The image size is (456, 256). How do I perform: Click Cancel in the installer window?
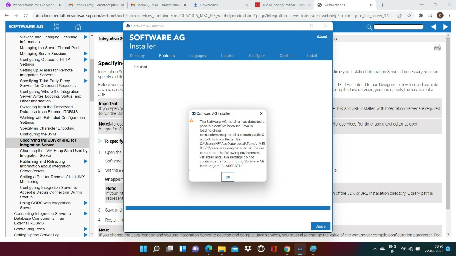pyautogui.click(x=321, y=226)
